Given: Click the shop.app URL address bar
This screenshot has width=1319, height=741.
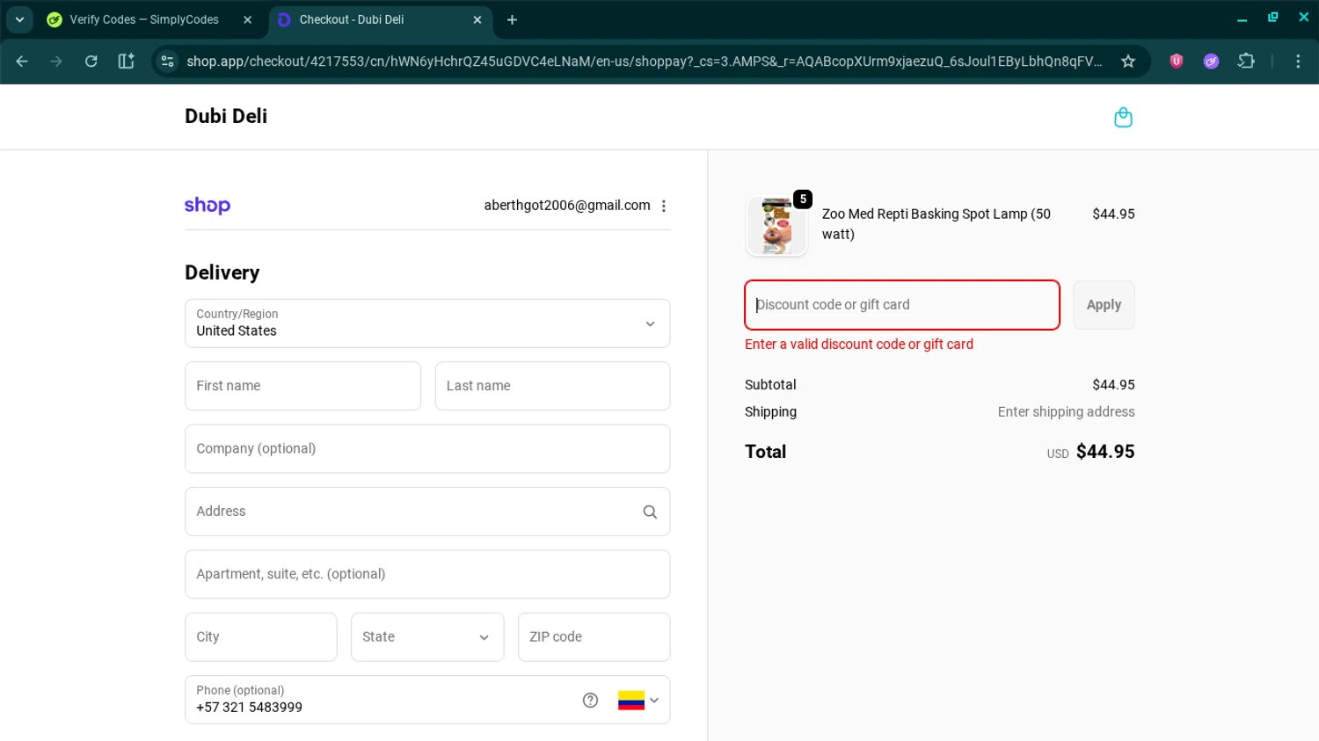Looking at the screenshot, I should [x=644, y=61].
